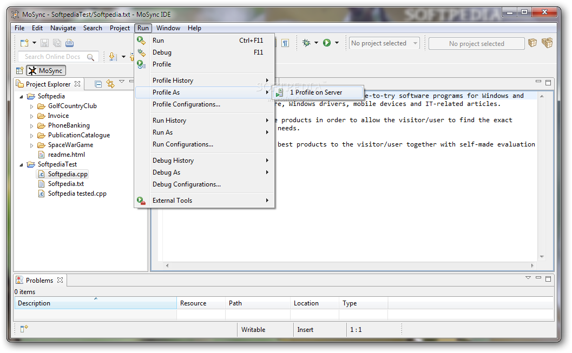Open the Window menu
This screenshot has width=572, height=353.
pos(168,28)
